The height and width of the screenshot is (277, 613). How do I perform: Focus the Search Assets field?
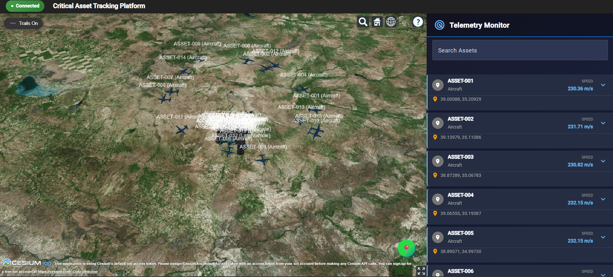tap(520, 50)
